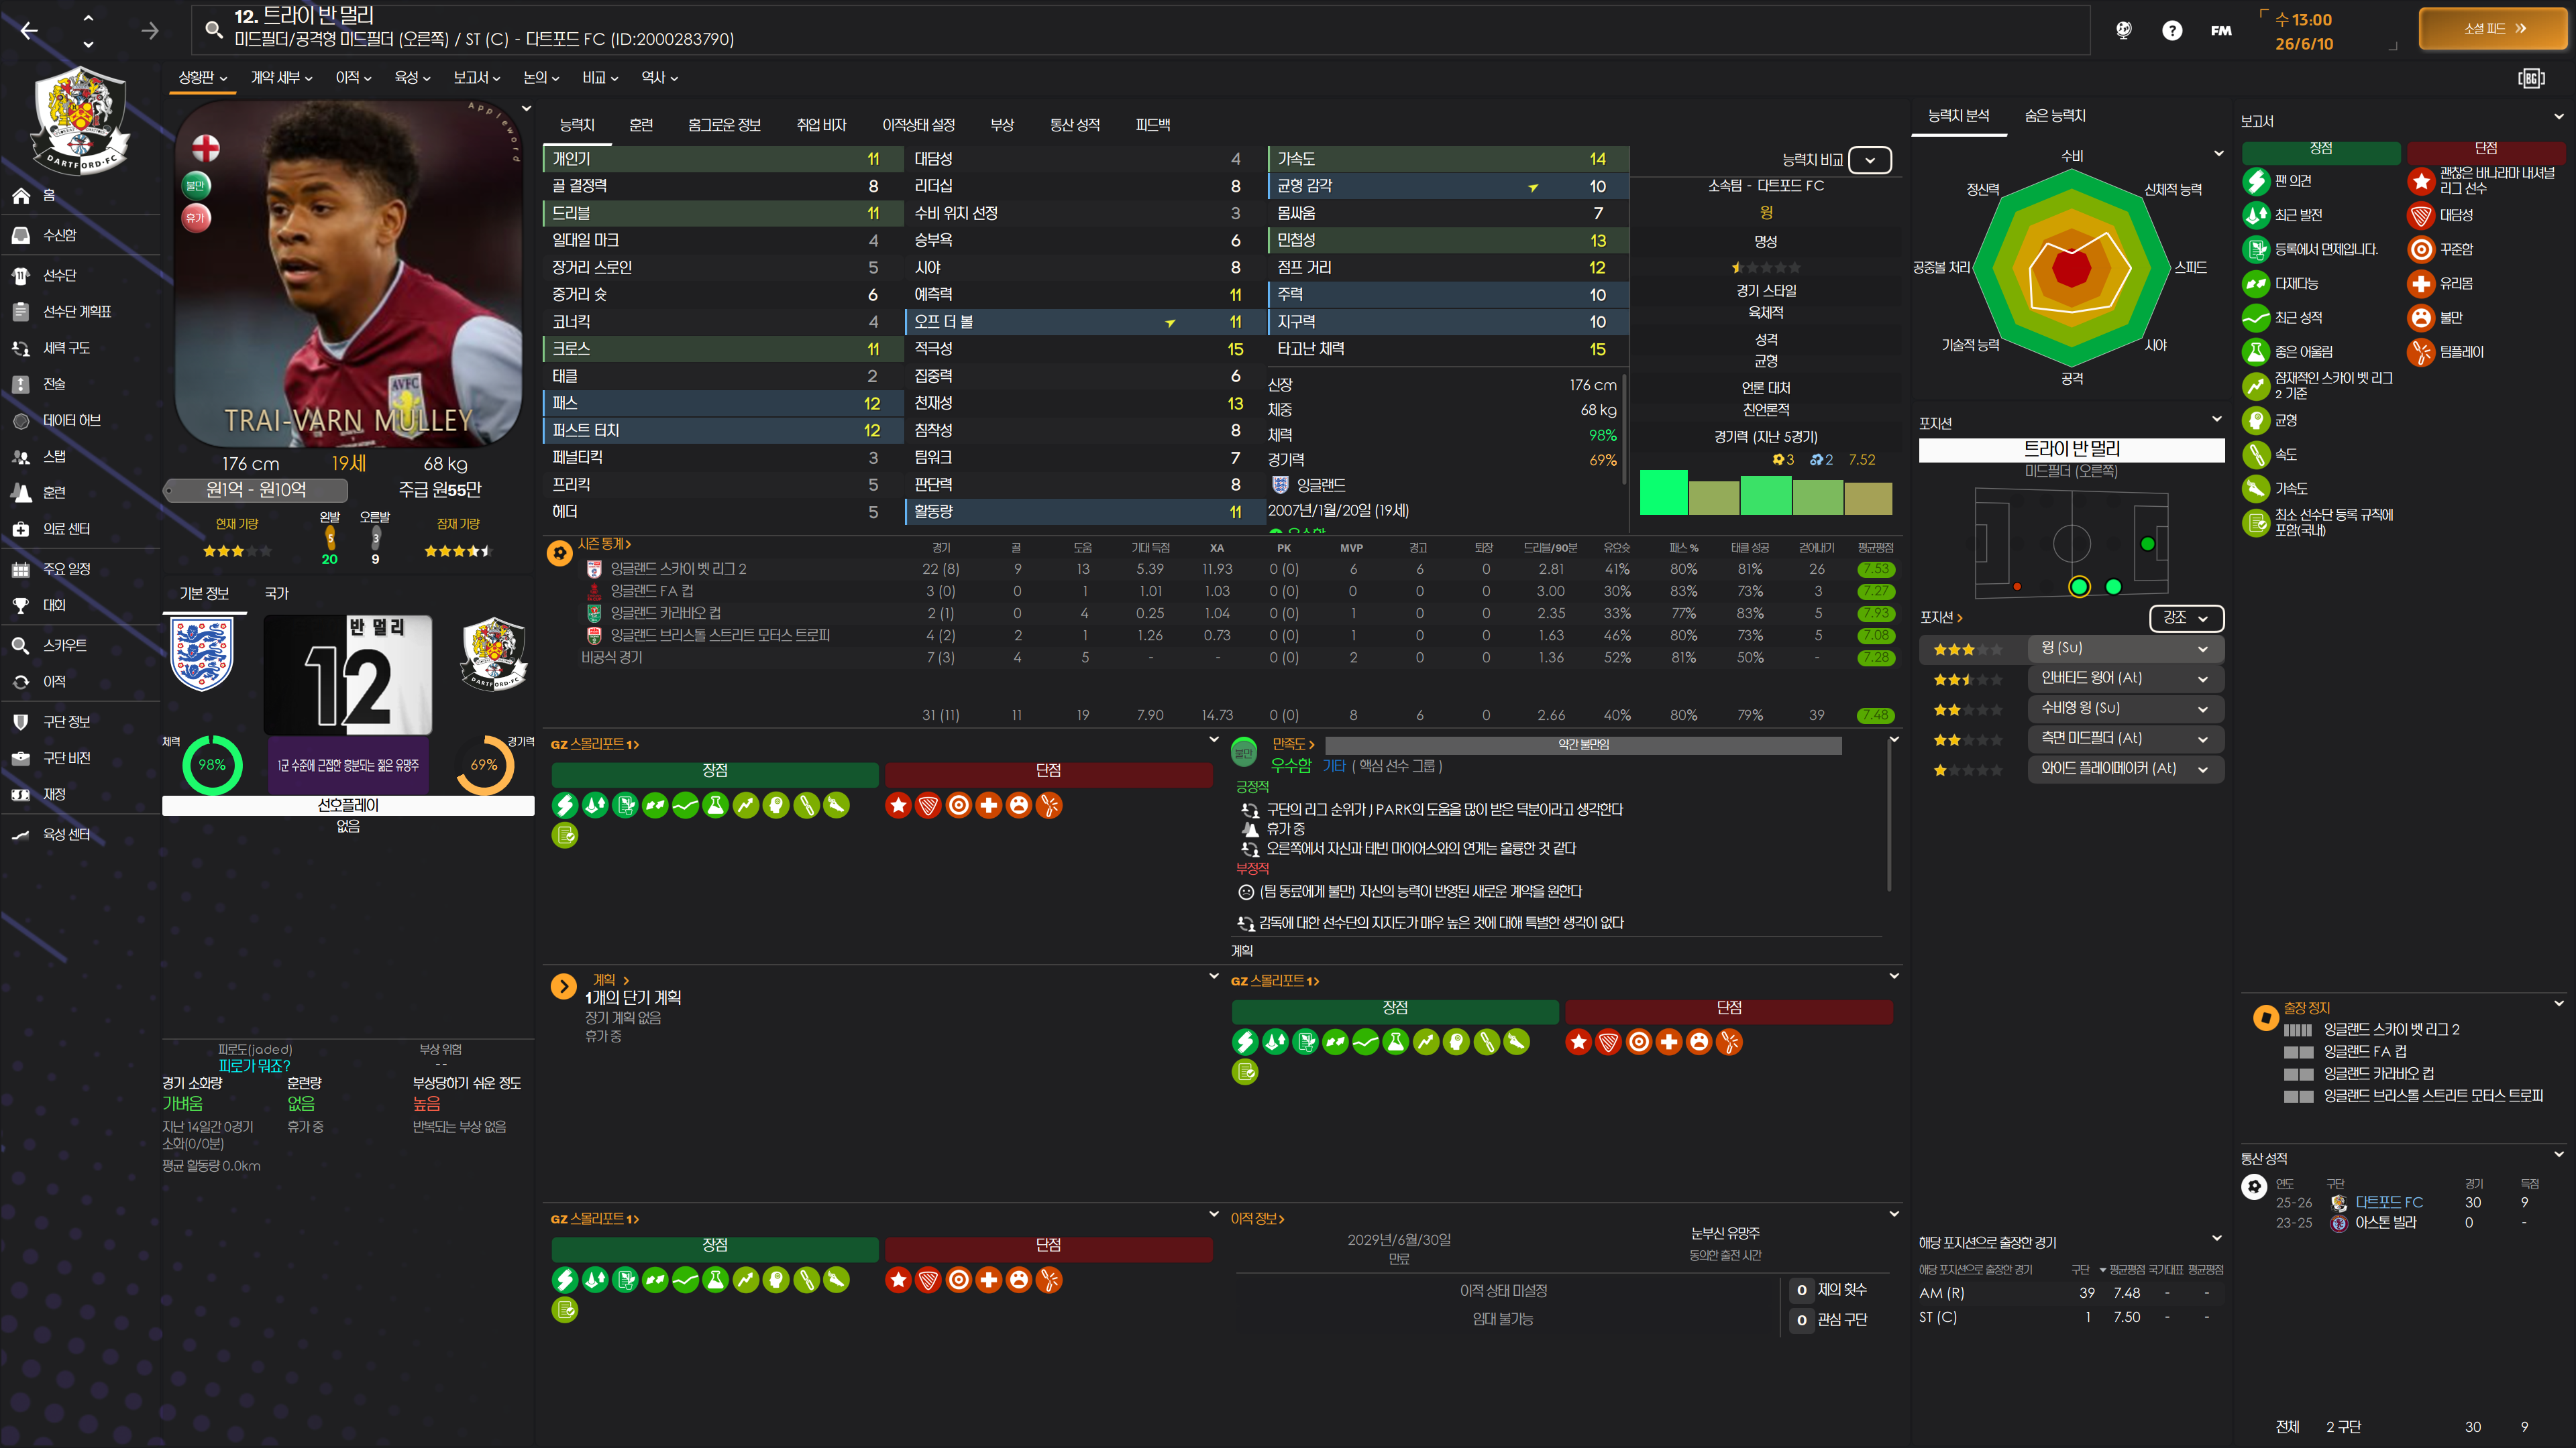
Task: Switch to the 숨은 능력치 tab
Action: tap(2055, 116)
